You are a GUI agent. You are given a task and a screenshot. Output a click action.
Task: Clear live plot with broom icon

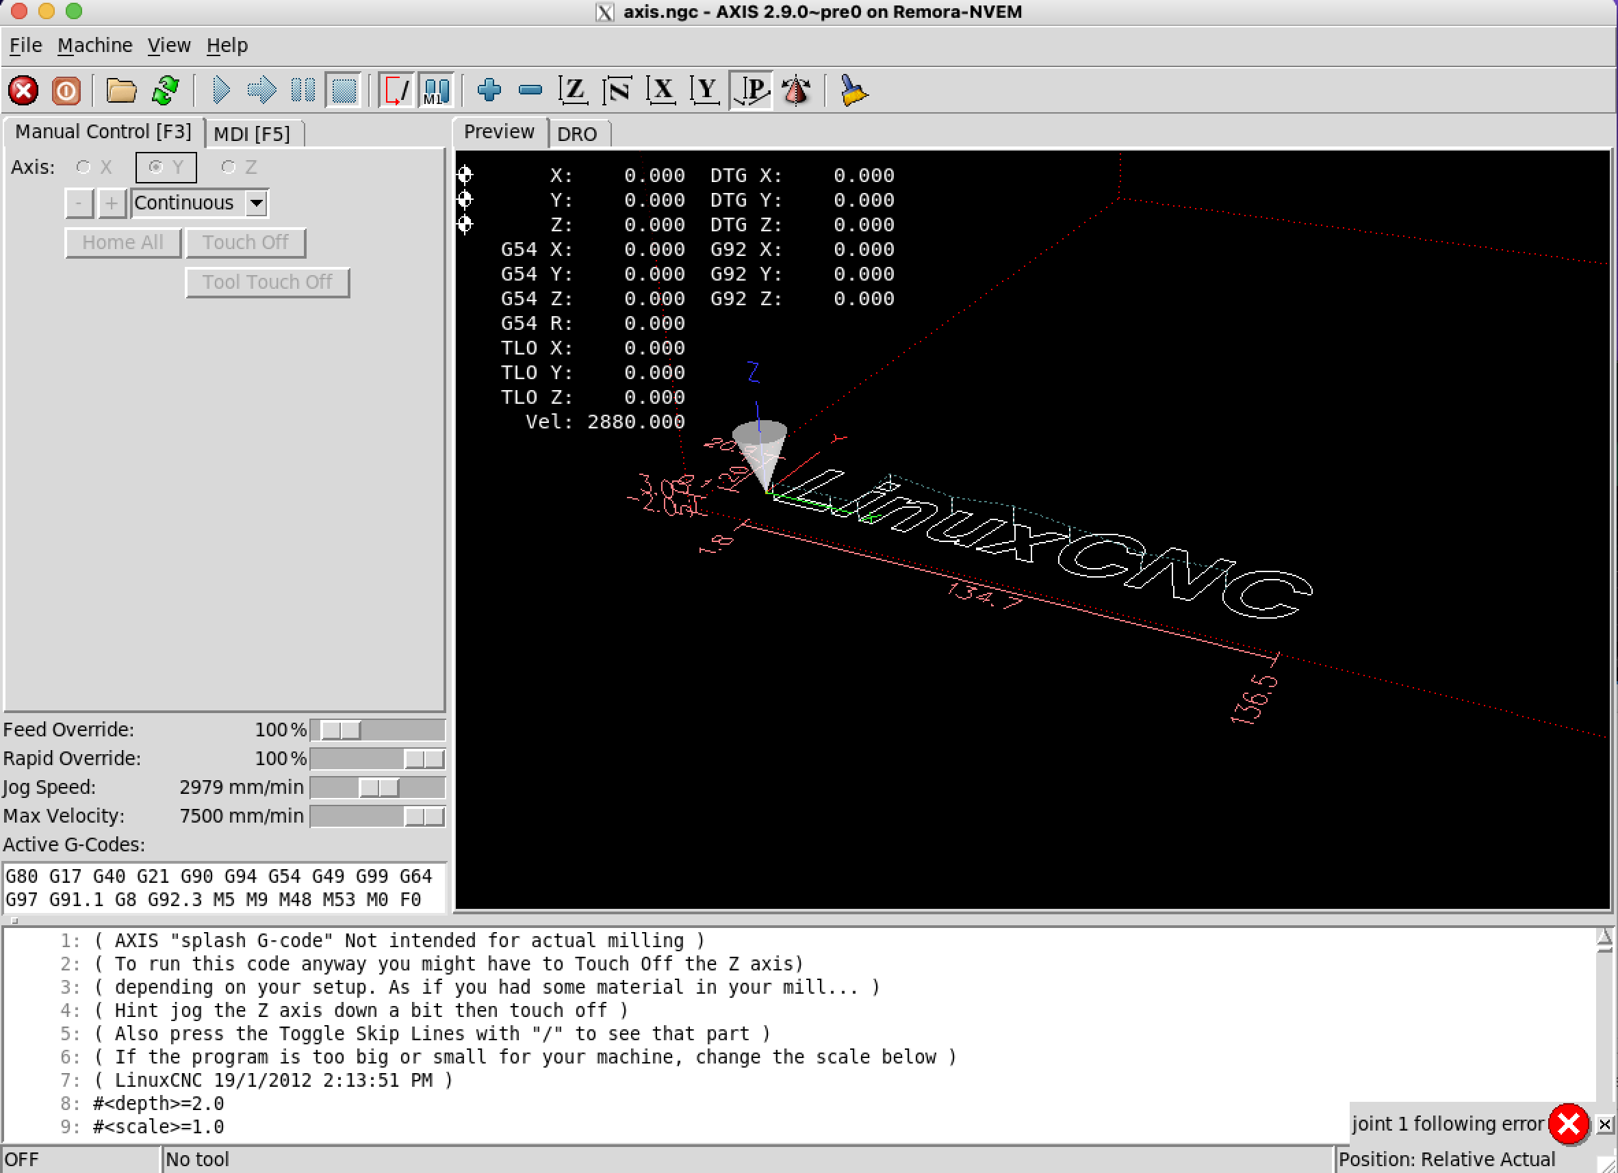click(854, 90)
